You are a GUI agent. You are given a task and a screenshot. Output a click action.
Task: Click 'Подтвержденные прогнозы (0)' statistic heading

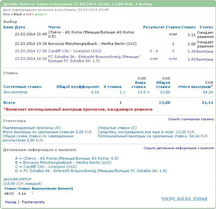(x=32, y=128)
